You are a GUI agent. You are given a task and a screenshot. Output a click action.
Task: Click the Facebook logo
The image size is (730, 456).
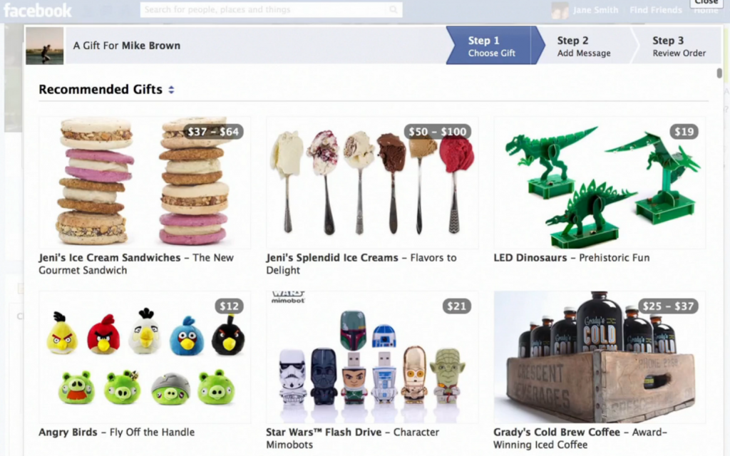(38, 10)
